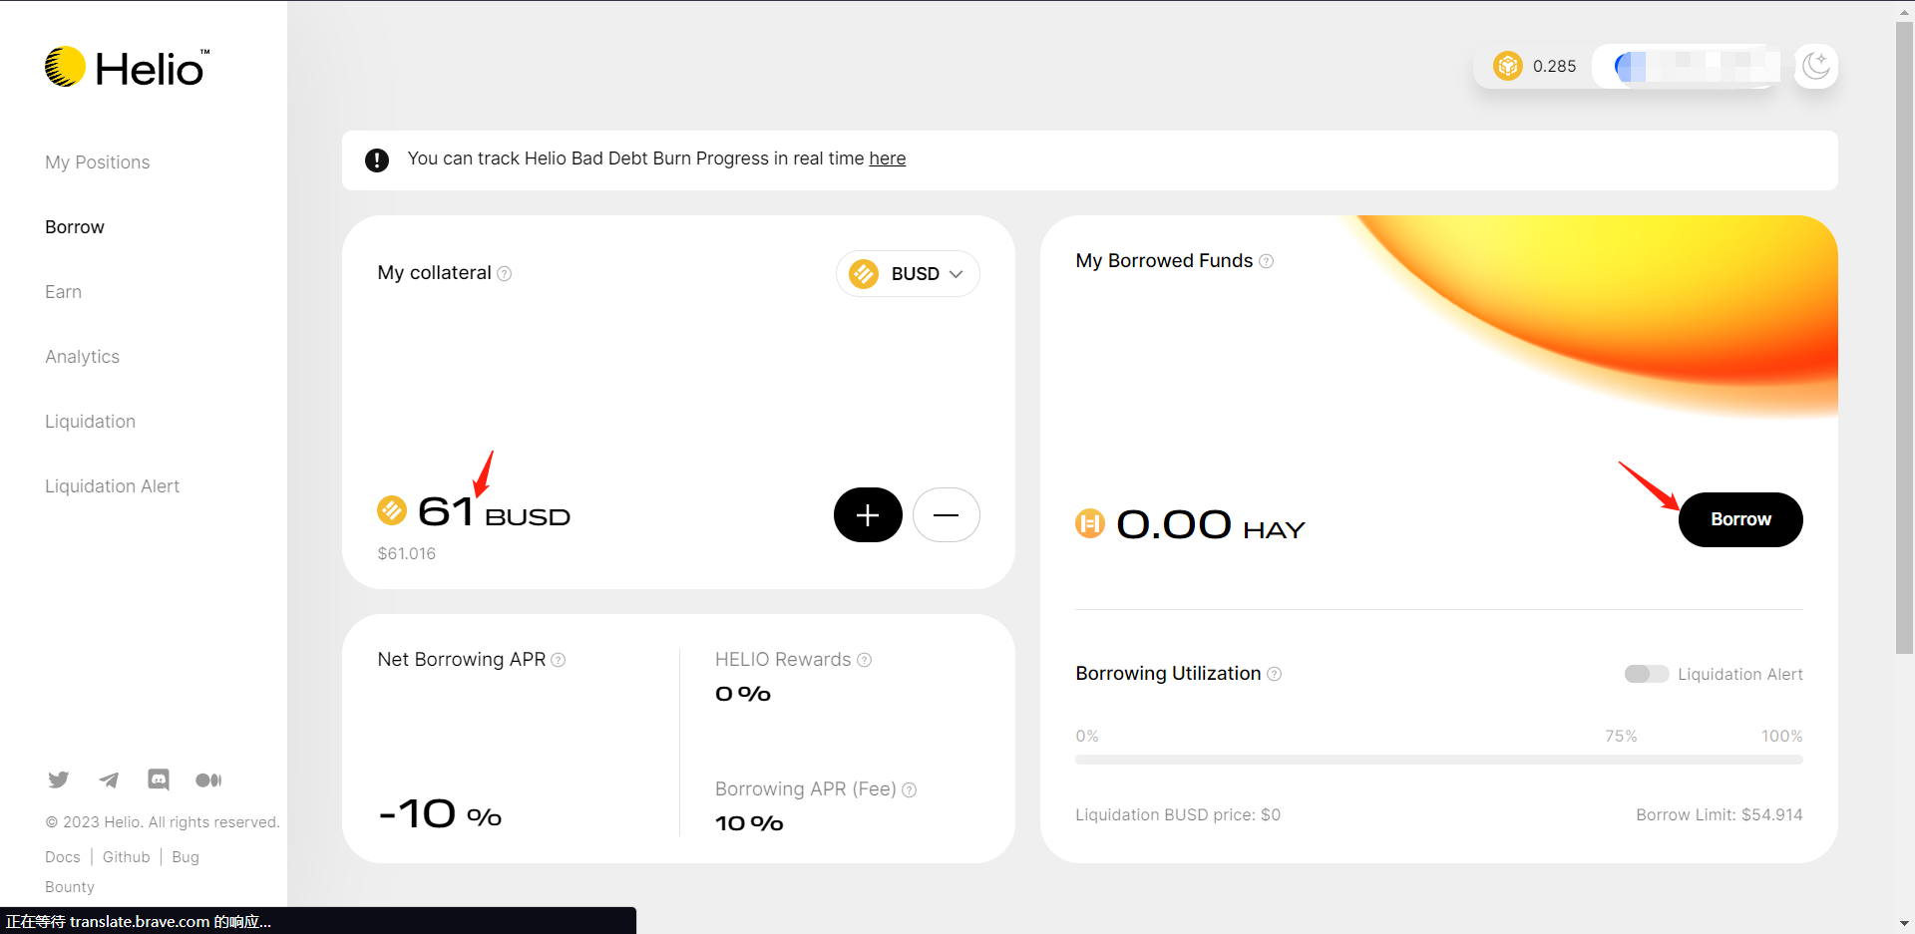Enable the Liquidation Alert switch
Screen dimensions: 1915x934
coord(1646,674)
